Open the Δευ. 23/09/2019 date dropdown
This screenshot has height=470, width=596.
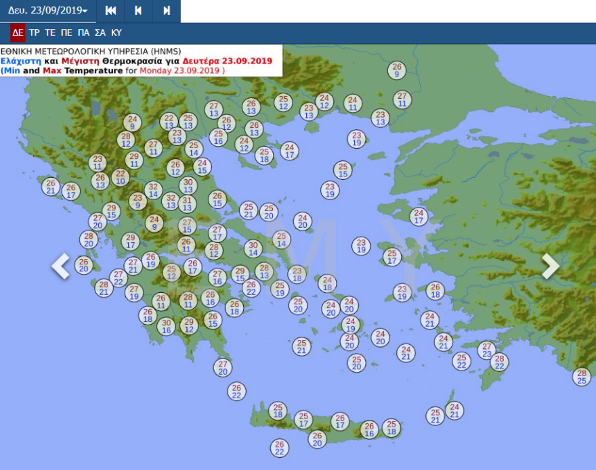click(x=47, y=11)
